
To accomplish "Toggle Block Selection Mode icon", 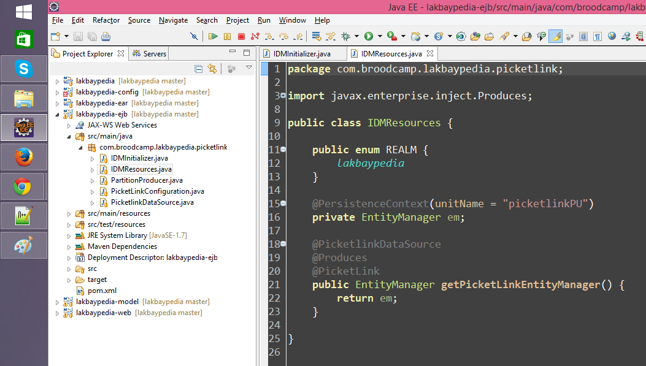I will [583, 36].
